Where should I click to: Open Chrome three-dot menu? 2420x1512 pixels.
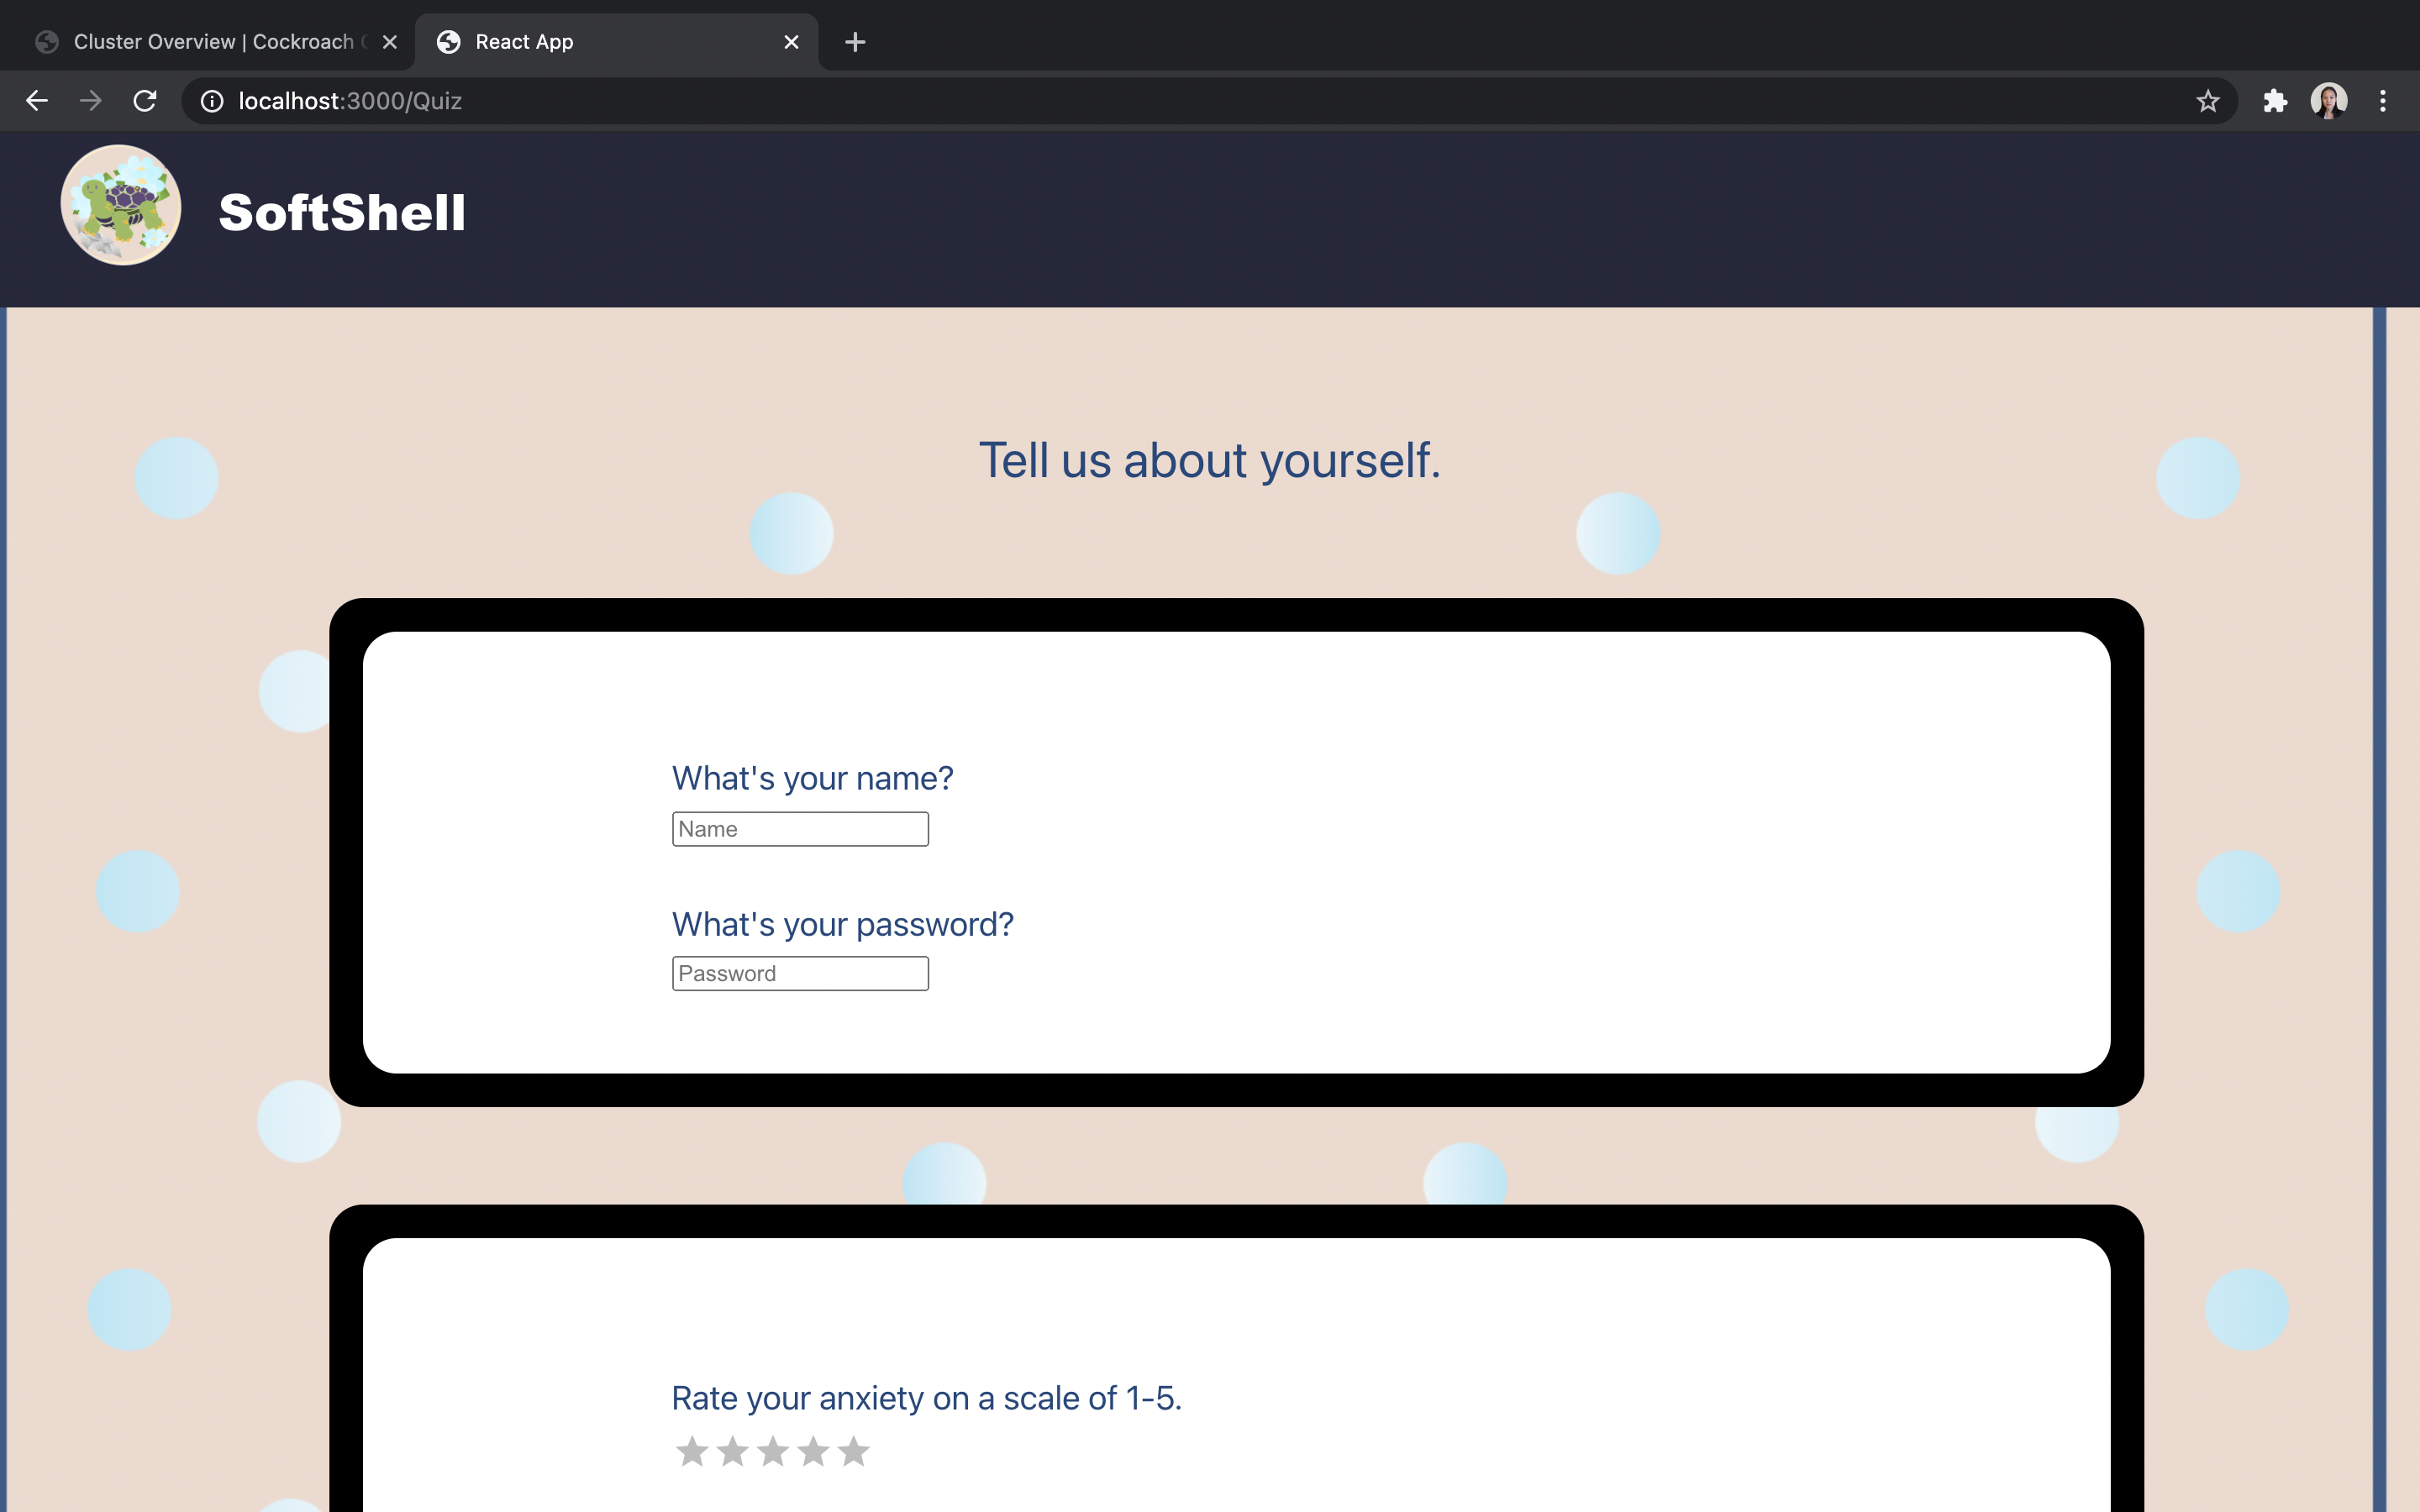click(x=2382, y=101)
